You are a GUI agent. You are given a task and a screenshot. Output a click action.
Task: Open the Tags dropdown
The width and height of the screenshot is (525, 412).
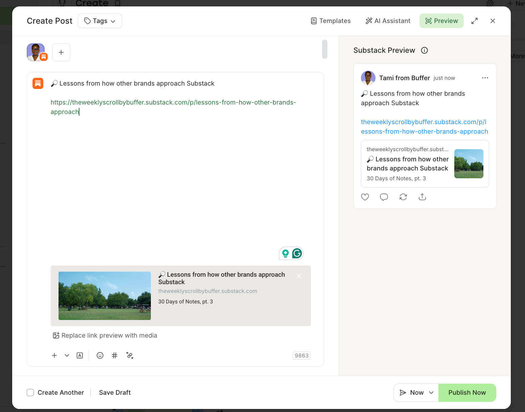[x=100, y=21]
